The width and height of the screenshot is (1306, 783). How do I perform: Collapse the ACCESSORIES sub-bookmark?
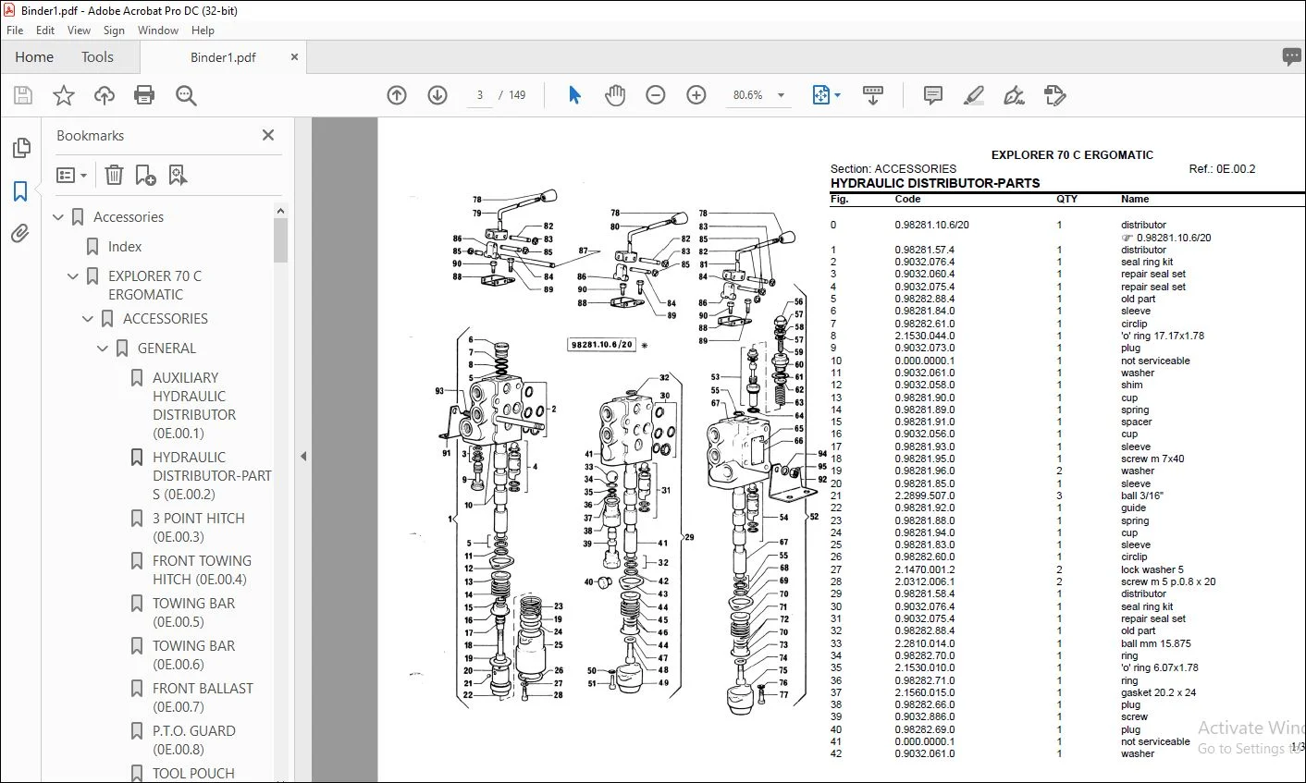coord(88,319)
